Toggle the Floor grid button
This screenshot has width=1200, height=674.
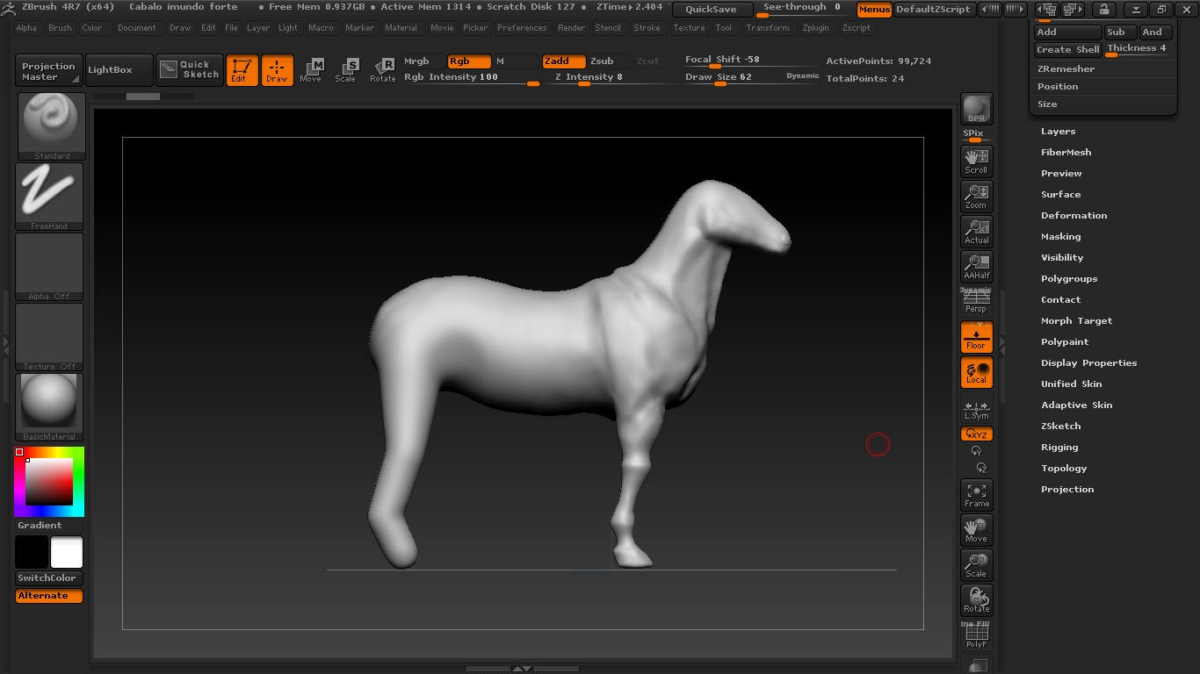click(976, 337)
